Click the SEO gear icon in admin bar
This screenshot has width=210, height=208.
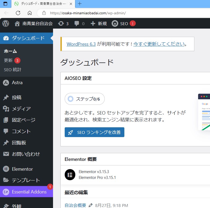click(x=115, y=24)
